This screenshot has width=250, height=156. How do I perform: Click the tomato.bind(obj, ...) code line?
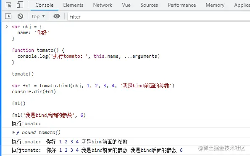click(93, 86)
